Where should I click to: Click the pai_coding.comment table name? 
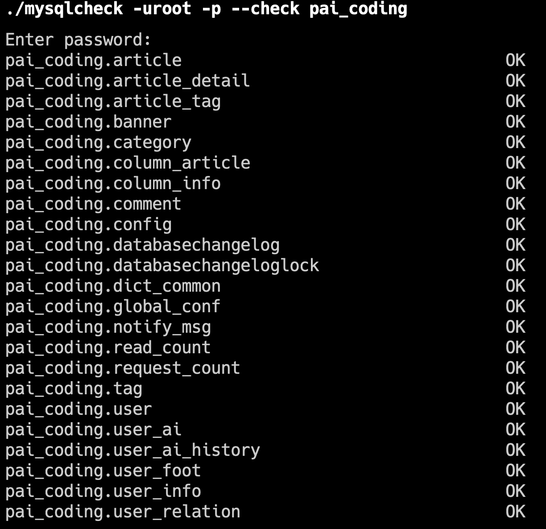pos(93,204)
